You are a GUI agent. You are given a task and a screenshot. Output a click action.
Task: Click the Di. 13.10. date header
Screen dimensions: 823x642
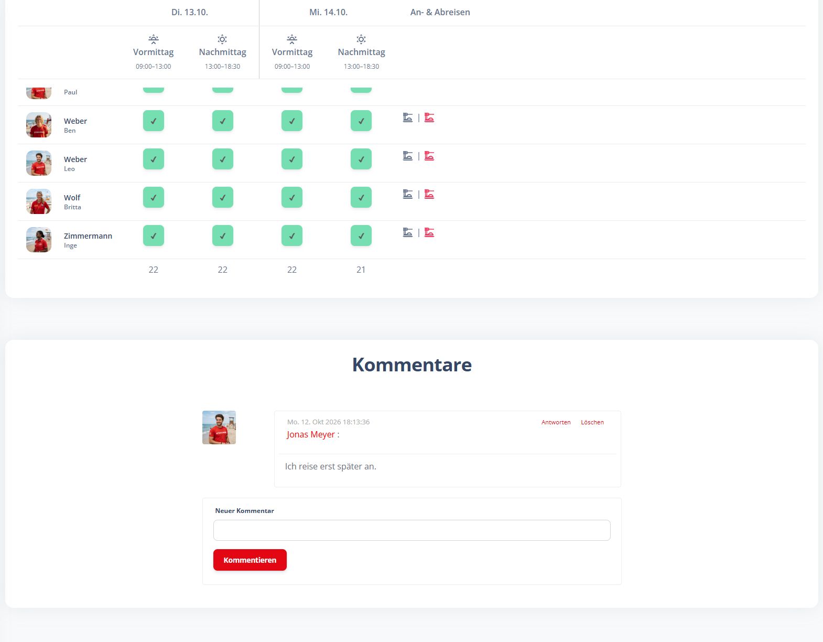[x=190, y=12]
